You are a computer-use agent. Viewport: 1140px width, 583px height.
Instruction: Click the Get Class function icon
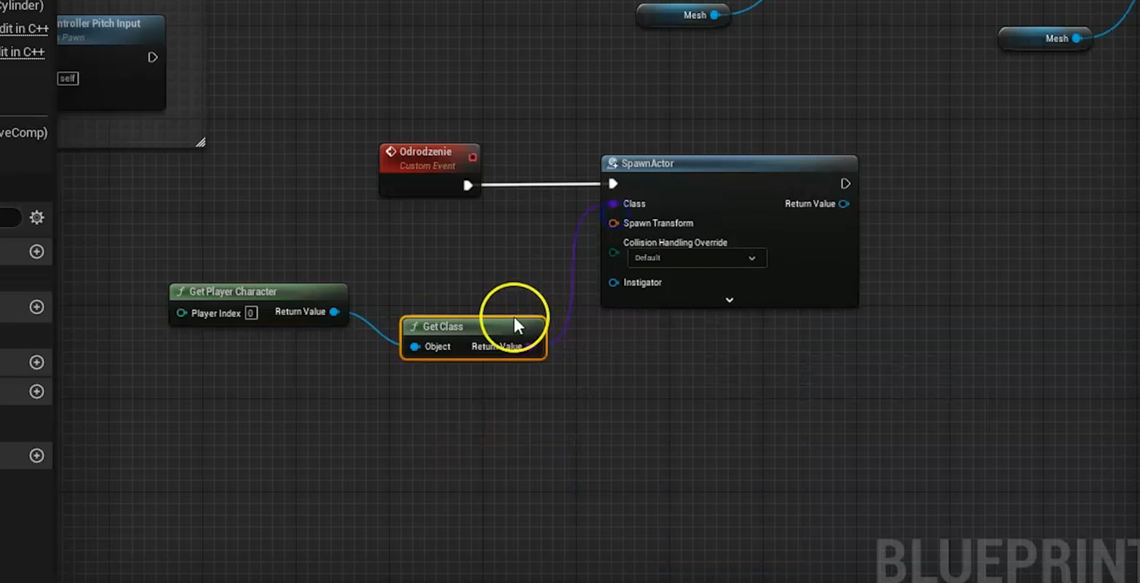414,327
